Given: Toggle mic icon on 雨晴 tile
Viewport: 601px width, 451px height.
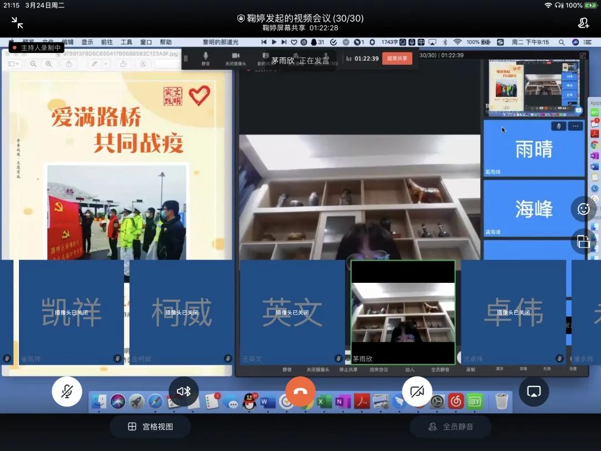Looking at the screenshot, I should 559,126.
